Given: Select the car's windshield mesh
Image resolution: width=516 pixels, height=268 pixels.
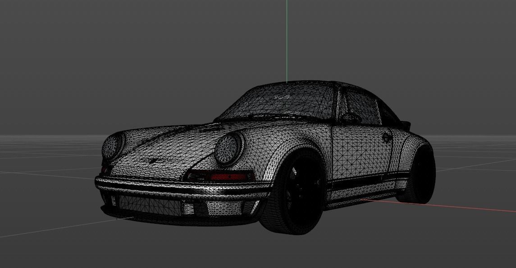Looking at the screenshot, I should point(280,101).
